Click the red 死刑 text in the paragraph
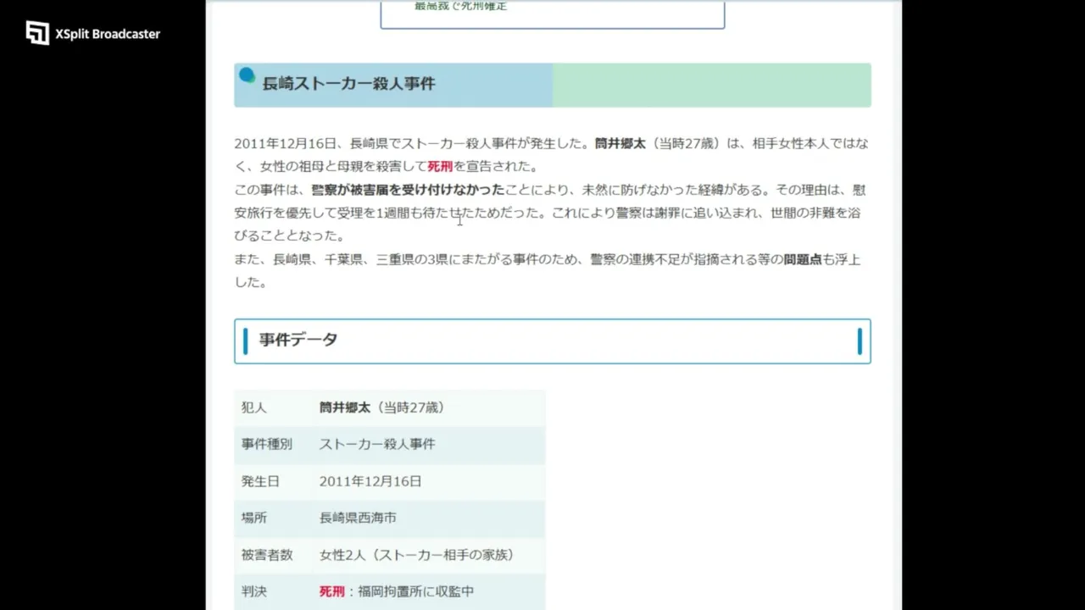 [440, 166]
